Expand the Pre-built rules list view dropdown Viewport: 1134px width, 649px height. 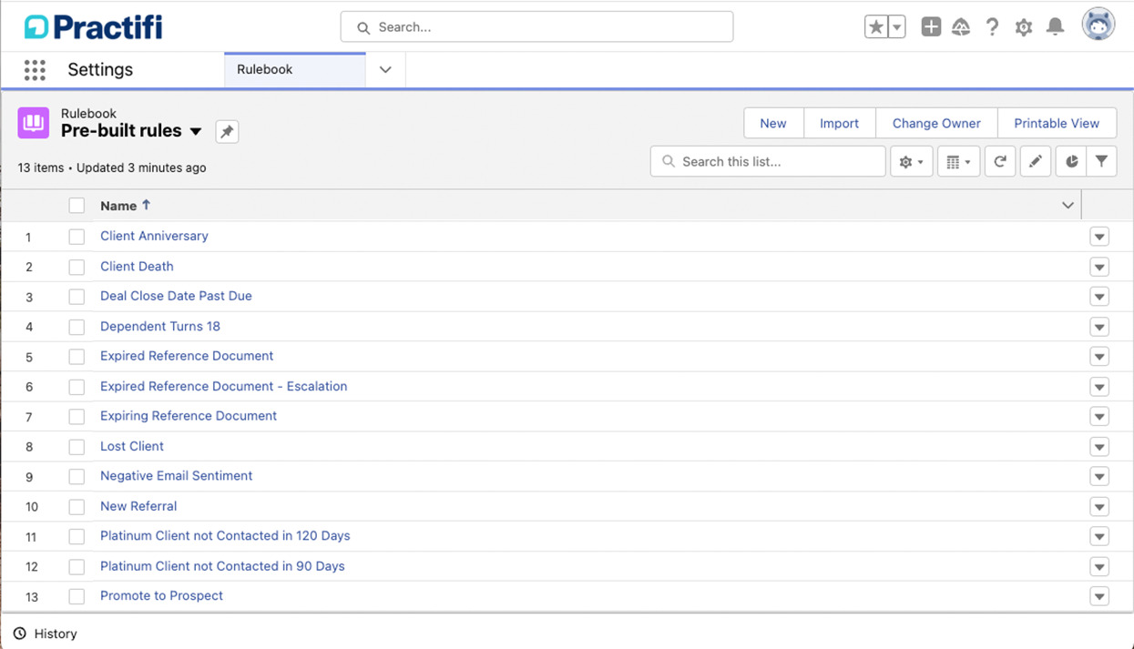(196, 132)
